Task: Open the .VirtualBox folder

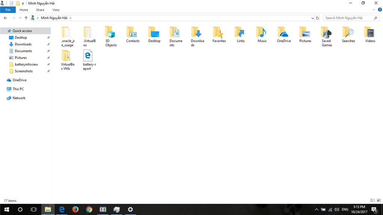Action: [89, 37]
